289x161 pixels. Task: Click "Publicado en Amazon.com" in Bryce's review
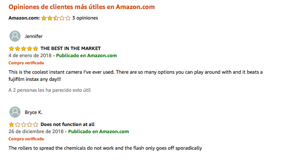(99, 132)
